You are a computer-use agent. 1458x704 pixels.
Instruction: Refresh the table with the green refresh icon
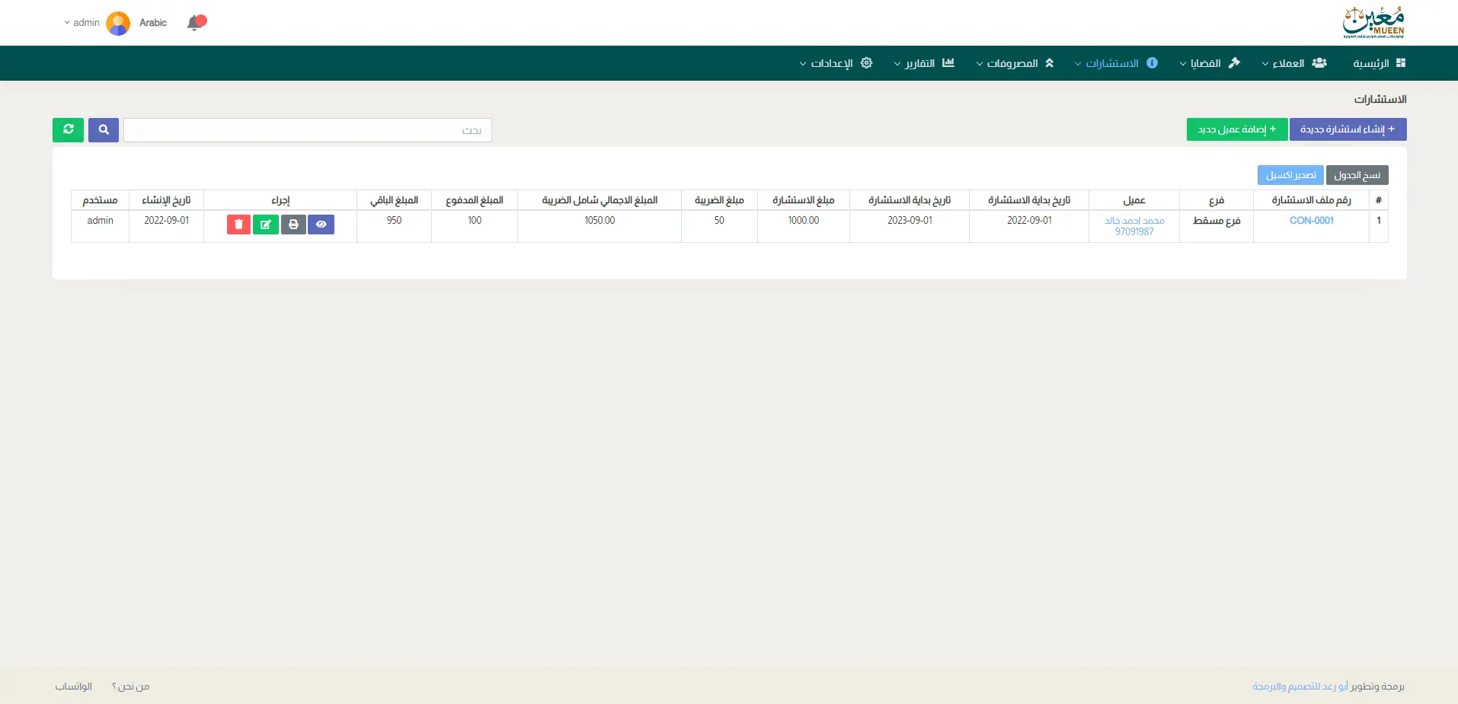69,130
